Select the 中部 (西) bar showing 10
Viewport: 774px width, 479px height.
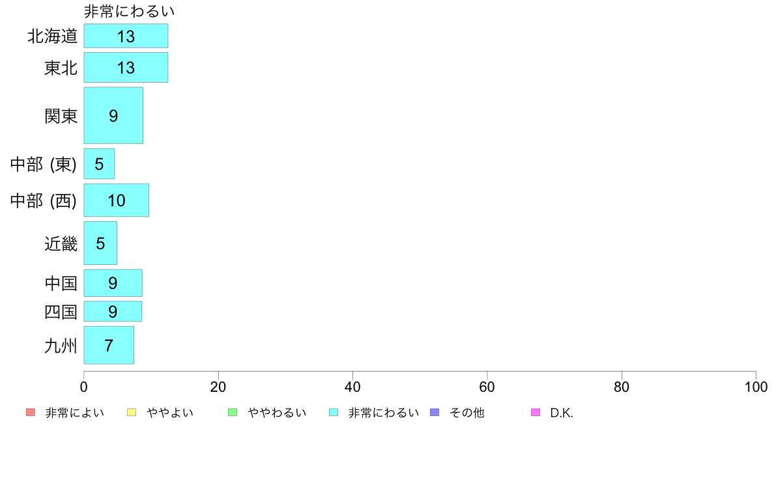tap(117, 200)
